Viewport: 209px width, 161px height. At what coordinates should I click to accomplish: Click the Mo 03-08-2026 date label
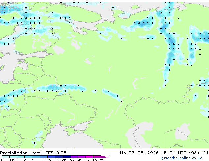139,153
